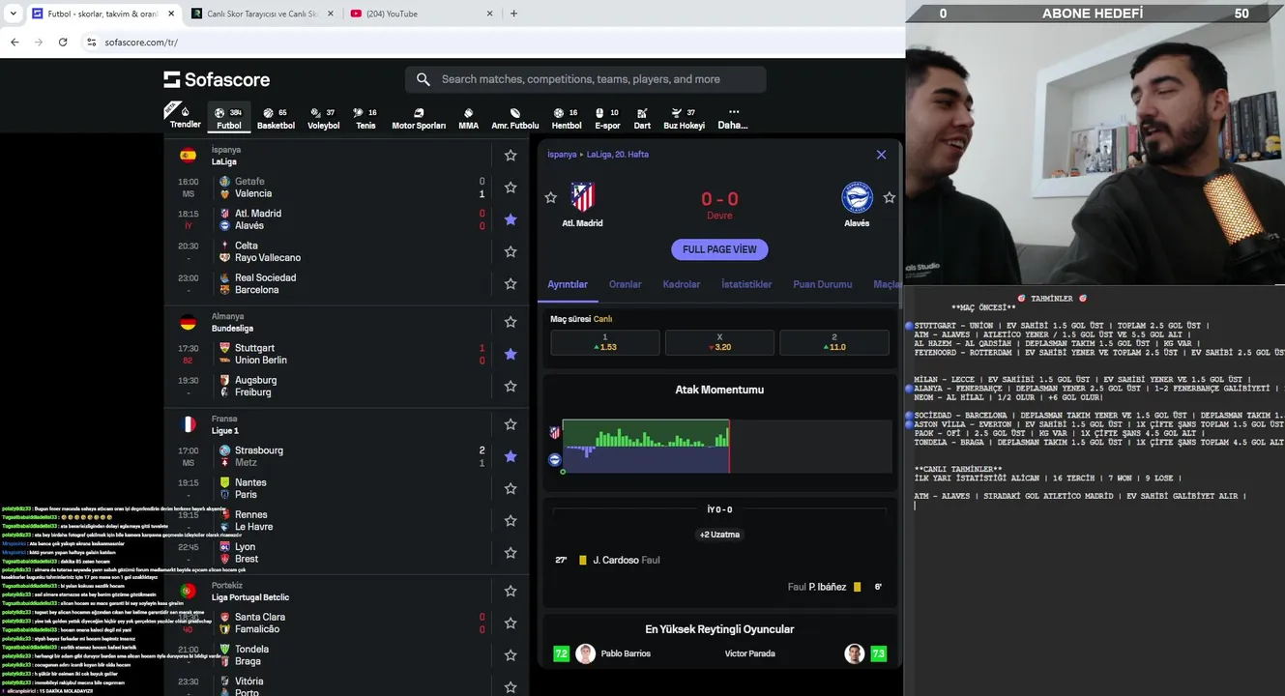Image resolution: width=1285 pixels, height=696 pixels.
Task: Close the Futbol Sofascore browser tab
Action: pos(170,14)
